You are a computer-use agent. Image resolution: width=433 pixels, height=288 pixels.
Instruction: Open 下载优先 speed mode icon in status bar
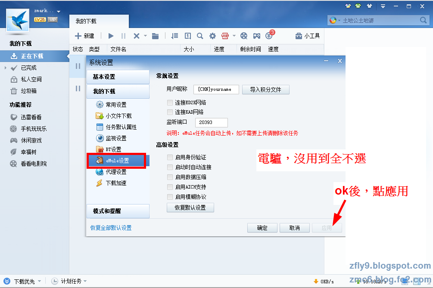click(7, 281)
